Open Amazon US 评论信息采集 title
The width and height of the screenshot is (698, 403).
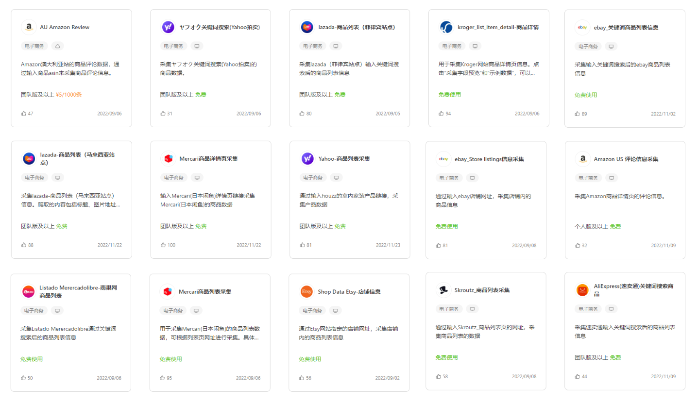(626, 159)
